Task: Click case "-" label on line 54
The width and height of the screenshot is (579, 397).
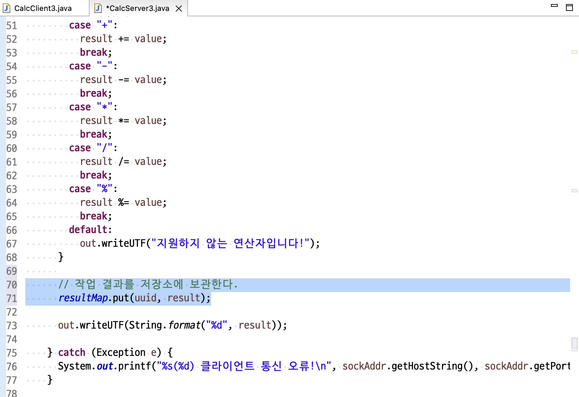Action: click(x=93, y=66)
